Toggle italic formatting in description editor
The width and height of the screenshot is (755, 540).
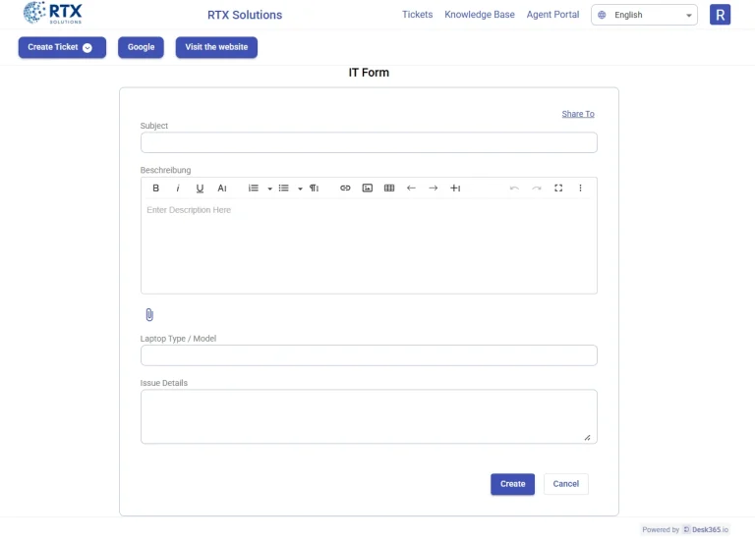[x=178, y=188]
